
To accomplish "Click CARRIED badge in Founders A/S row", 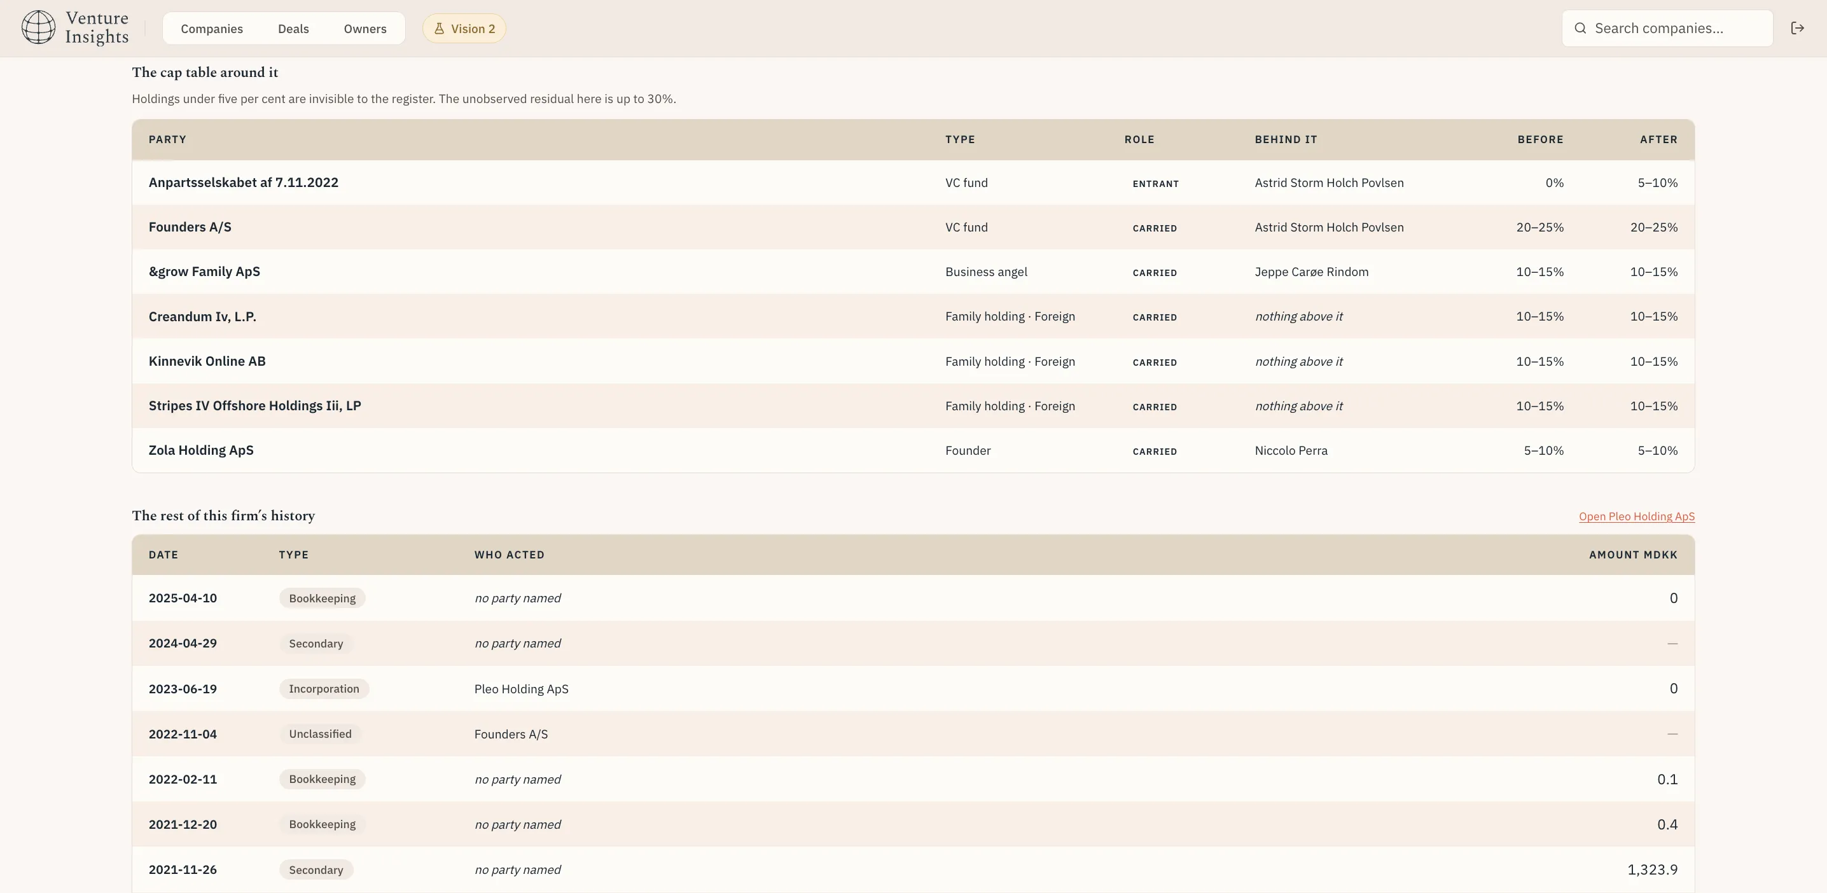I will 1155,228.
